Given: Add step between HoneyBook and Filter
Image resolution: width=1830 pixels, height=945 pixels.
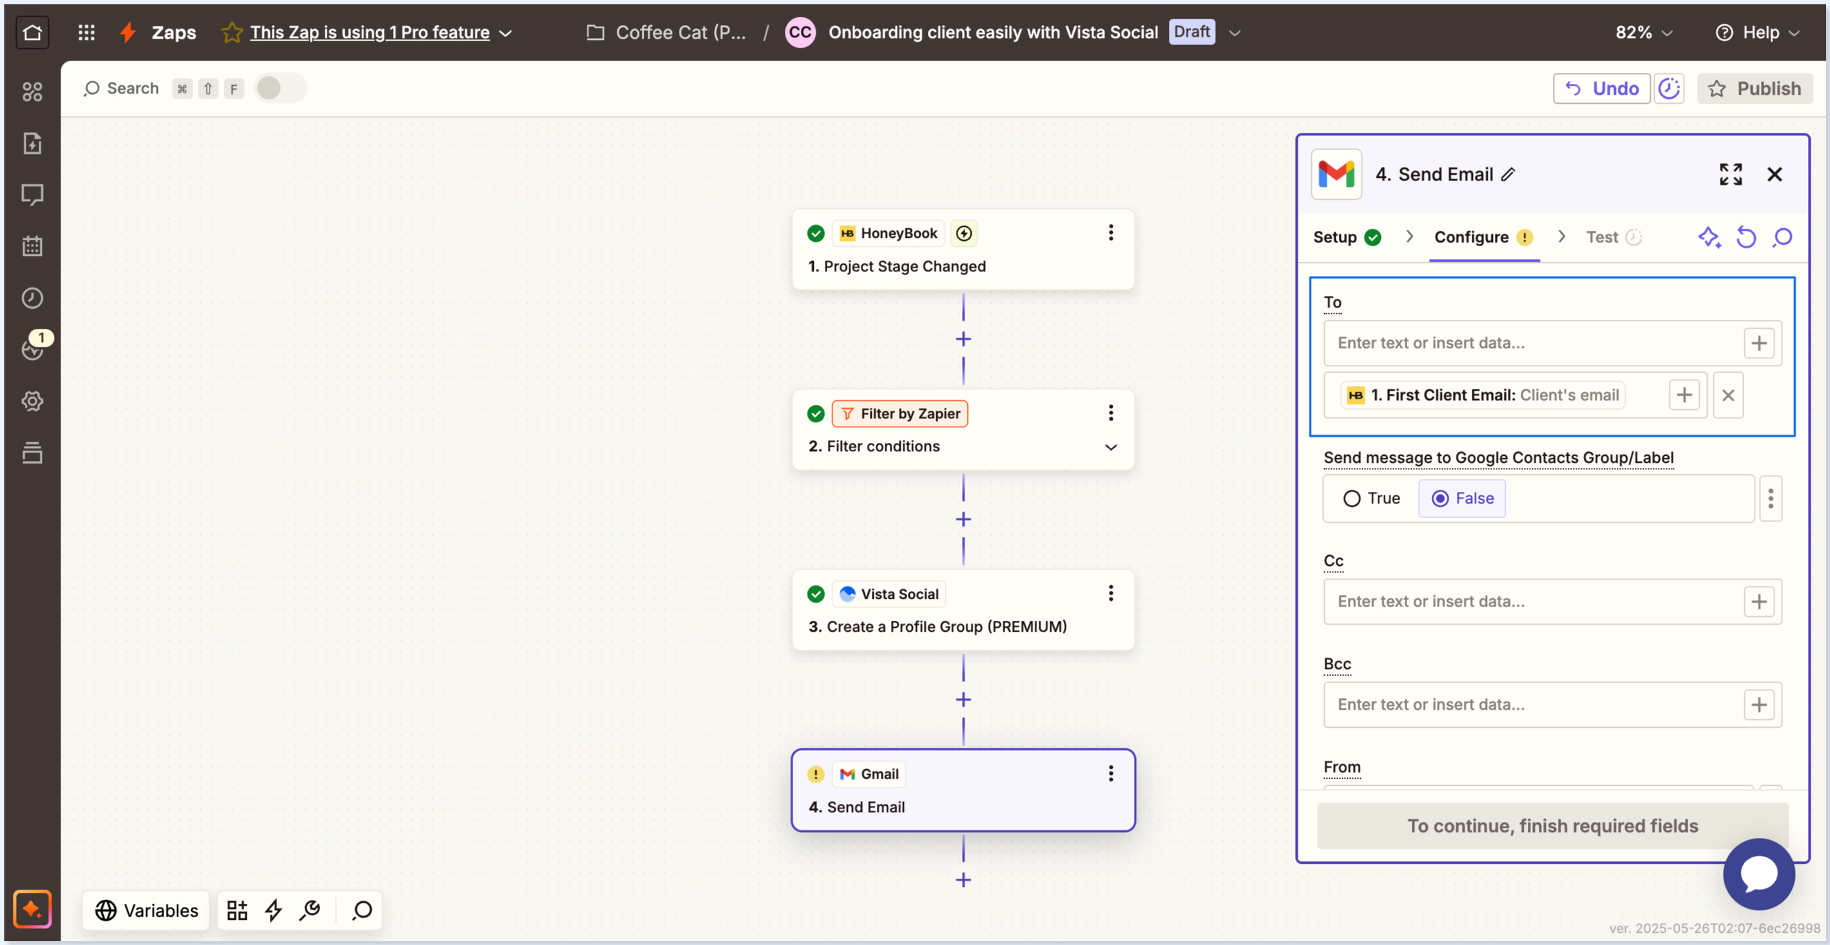Looking at the screenshot, I should [x=963, y=340].
